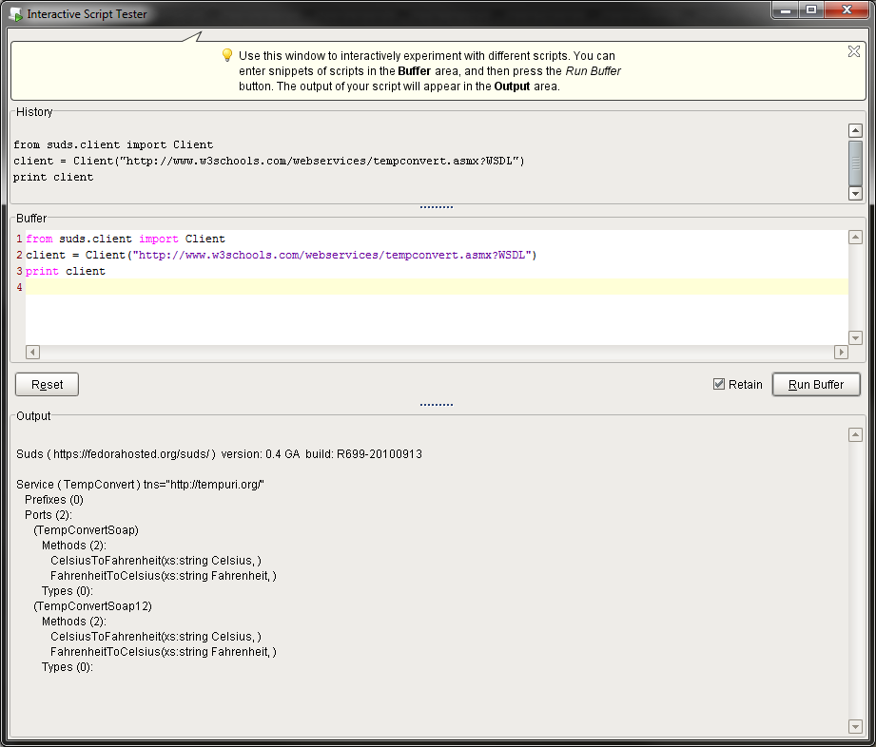Screen dimensions: 876x747
Task: Click '(TempConvertSoap12)' port line in Output
Action: [x=93, y=605]
